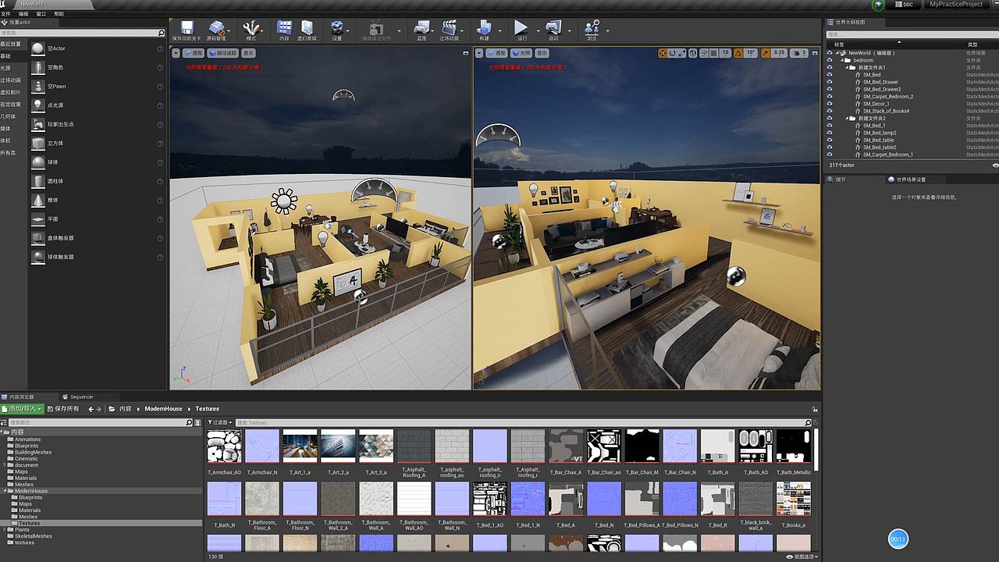Toggle visibility of the bedroom folder
The height and width of the screenshot is (562, 999).
(830, 60)
